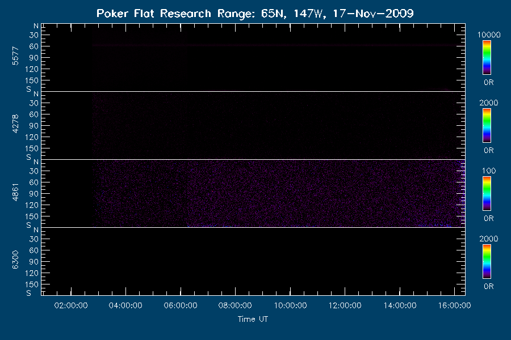This screenshot has width=511, height=340.
Task: Click the 4861 panel rainbow color bar
Action: pyautogui.click(x=487, y=194)
